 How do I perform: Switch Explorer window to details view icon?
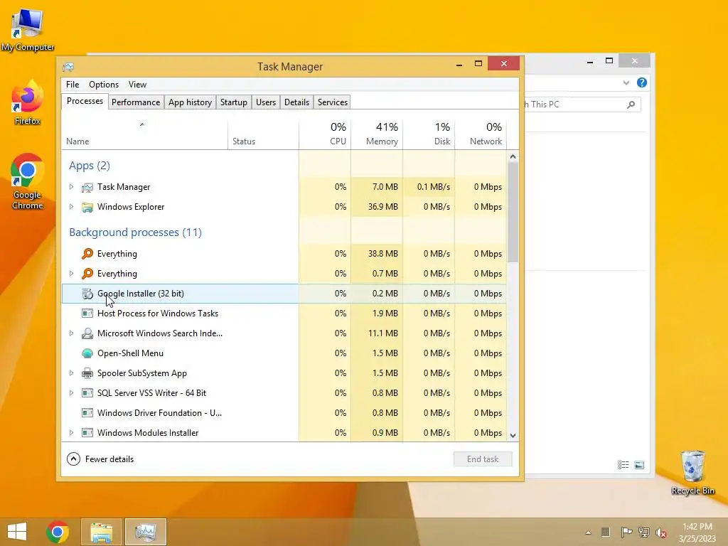point(623,465)
